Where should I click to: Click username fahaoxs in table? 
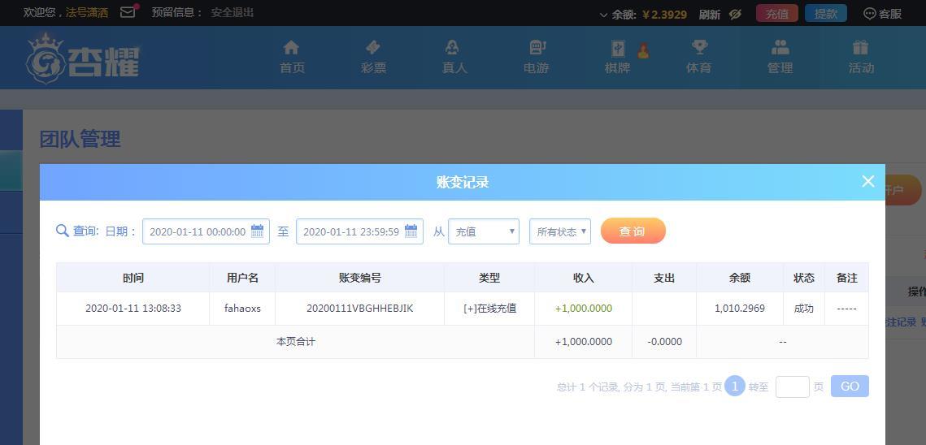tap(242, 309)
